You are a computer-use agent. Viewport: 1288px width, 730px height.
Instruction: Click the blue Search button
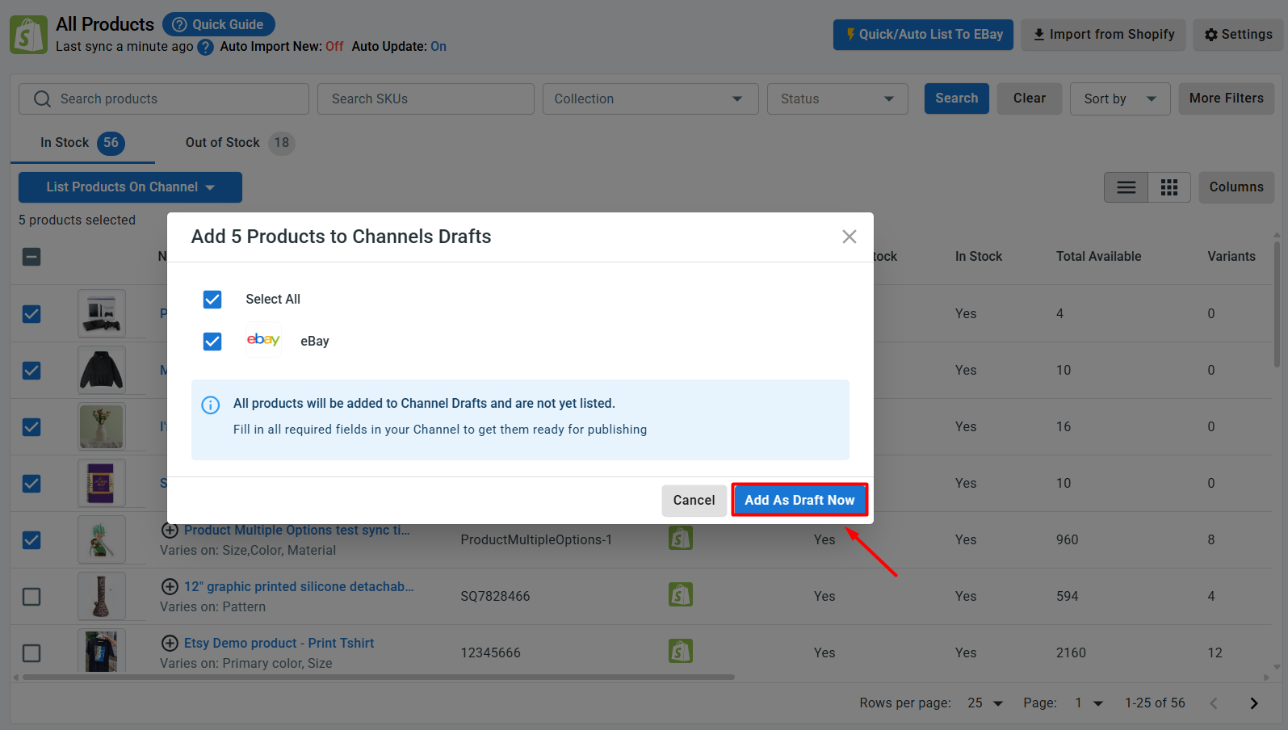pyautogui.click(x=956, y=99)
